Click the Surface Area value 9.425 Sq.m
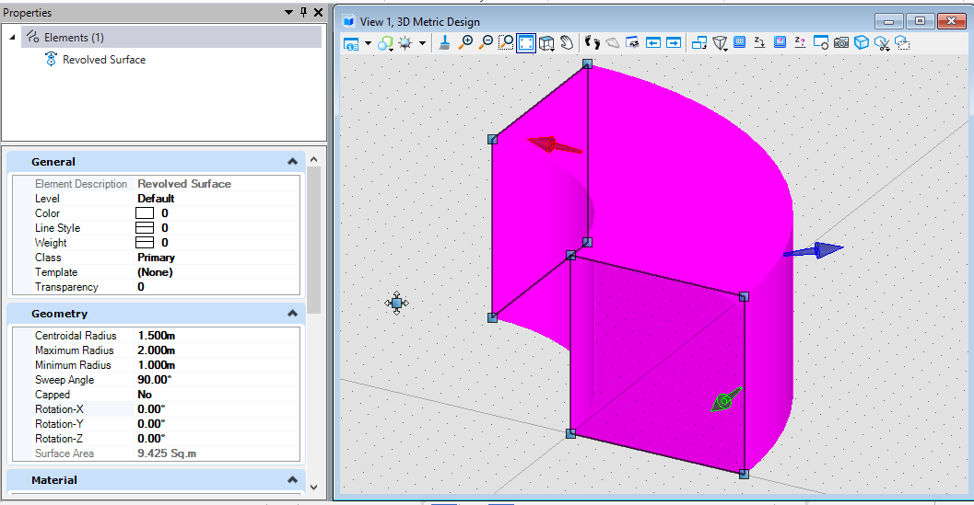This screenshot has height=505, width=974. tap(167, 453)
